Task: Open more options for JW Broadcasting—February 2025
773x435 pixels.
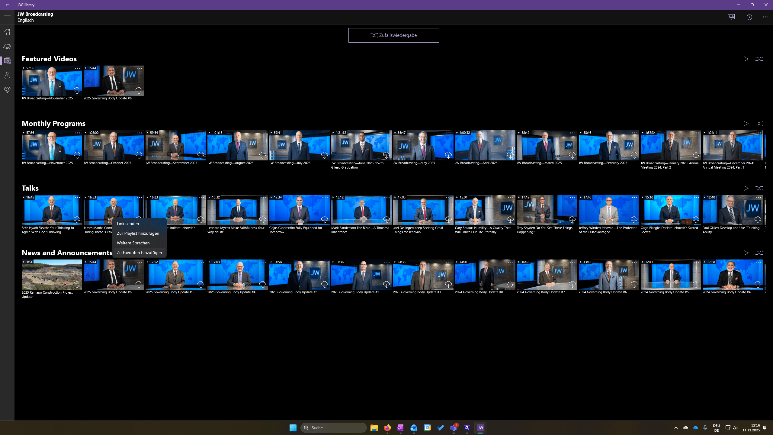Action: [x=635, y=133]
